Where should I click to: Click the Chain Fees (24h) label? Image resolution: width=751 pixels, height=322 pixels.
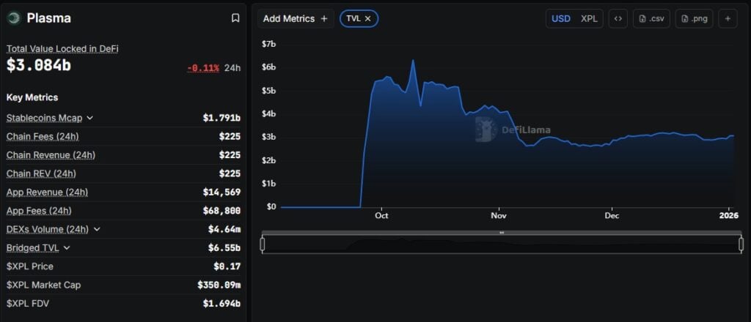(43, 137)
